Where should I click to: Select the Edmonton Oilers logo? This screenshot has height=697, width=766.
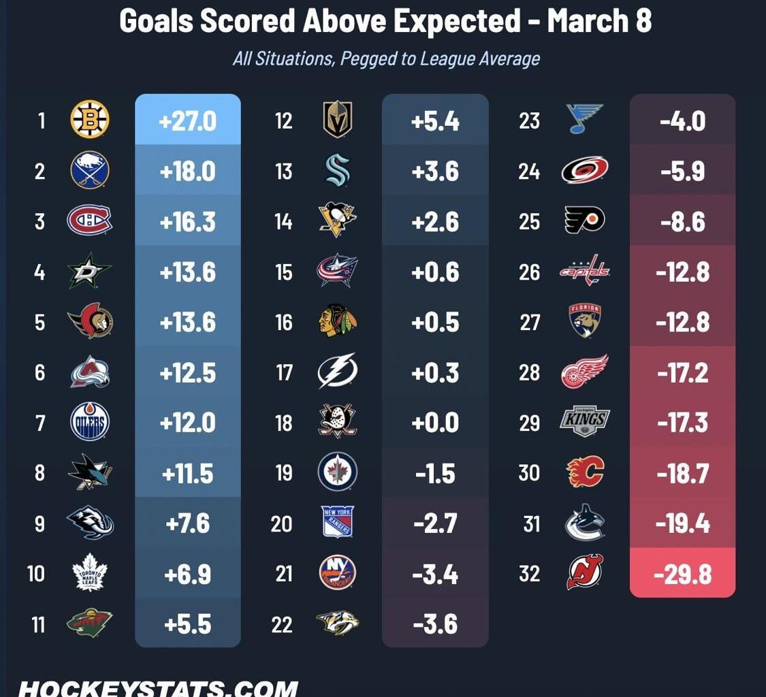tap(90, 422)
